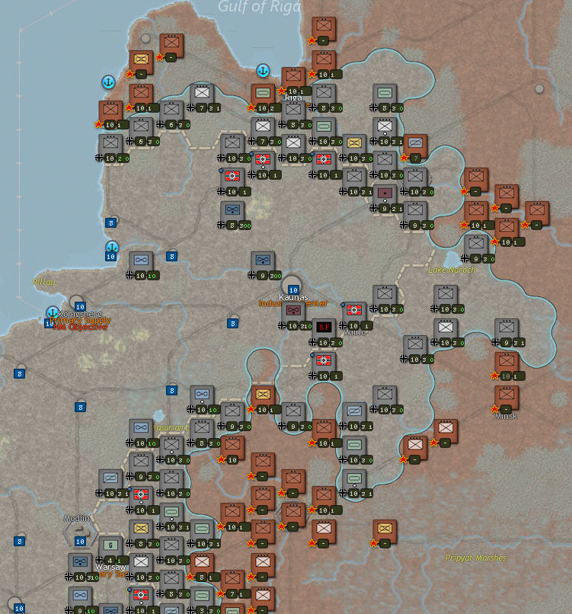This screenshot has height=614, width=572.
Task: Click the Soviet counter showing 7 1
Action: 232,578
